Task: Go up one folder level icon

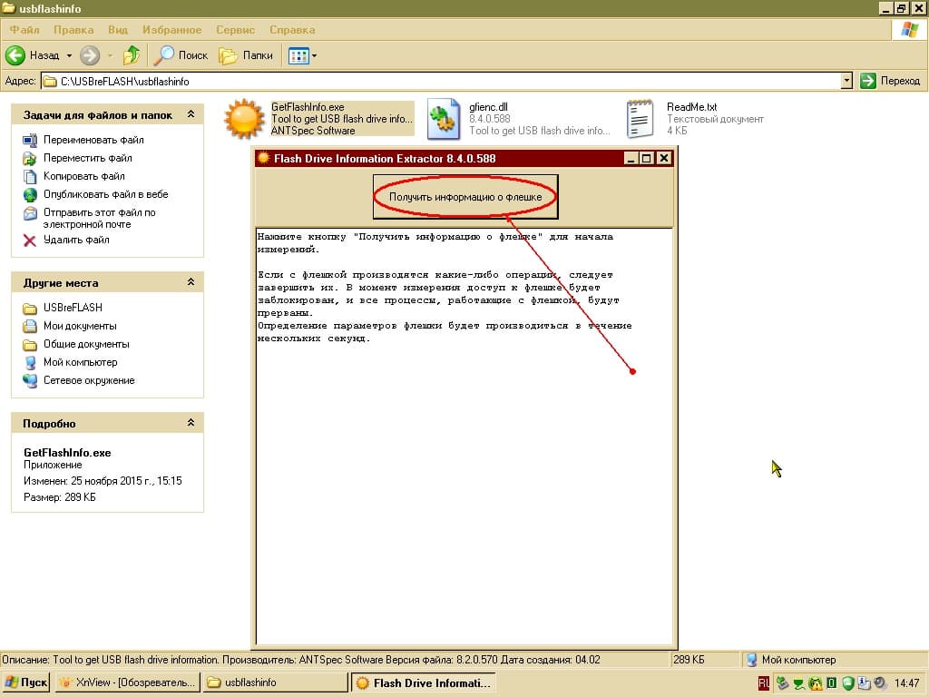Action: pos(132,55)
